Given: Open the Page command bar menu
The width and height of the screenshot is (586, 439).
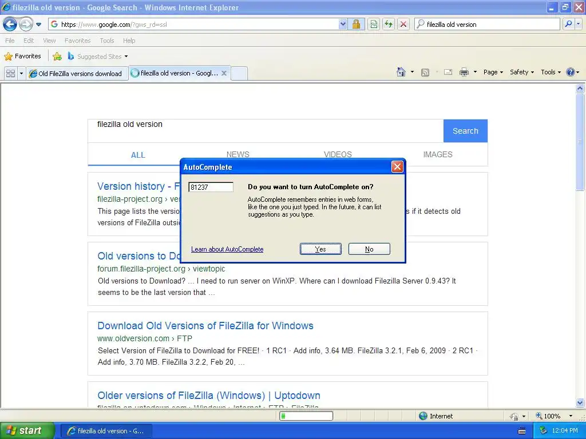Looking at the screenshot, I should 493,72.
